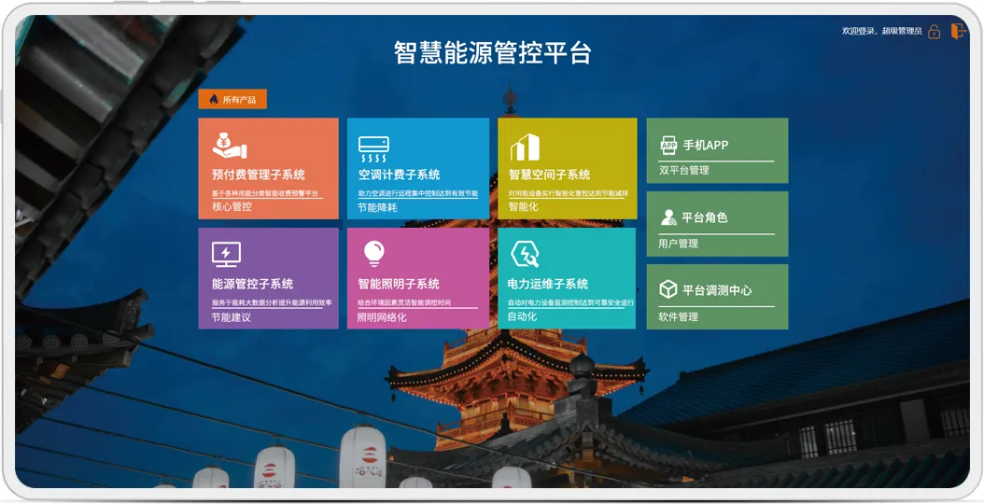Click 软件管理 under 平台调测中心
The height and width of the screenshot is (504, 984).
pyautogui.click(x=679, y=316)
